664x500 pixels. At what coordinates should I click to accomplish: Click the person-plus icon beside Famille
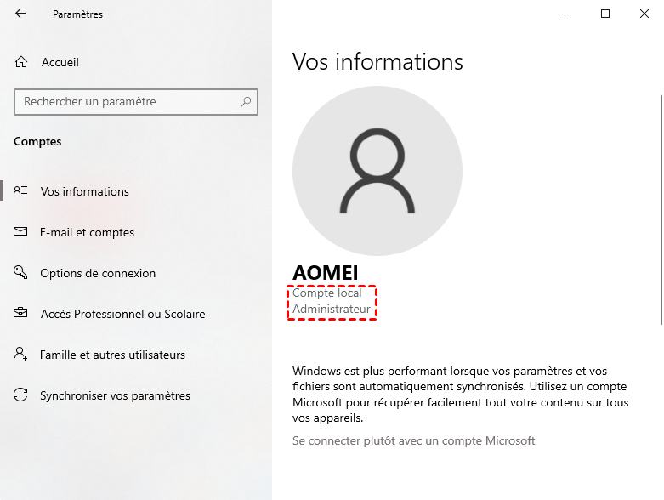click(x=21, y=355)
